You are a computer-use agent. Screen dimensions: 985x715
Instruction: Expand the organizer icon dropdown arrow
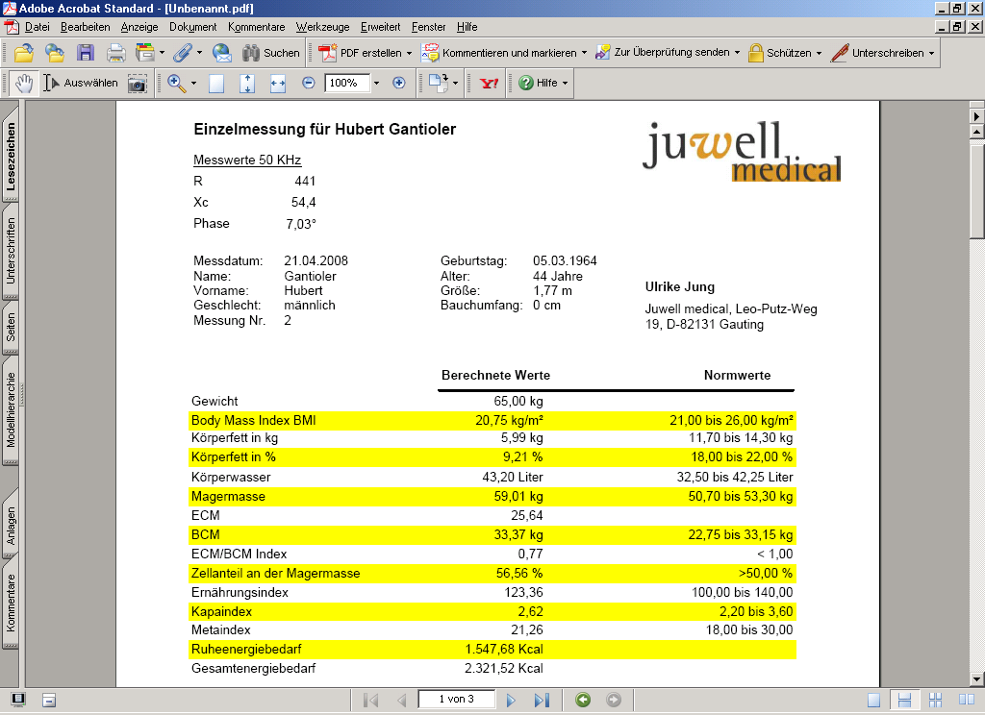[162, 53]
